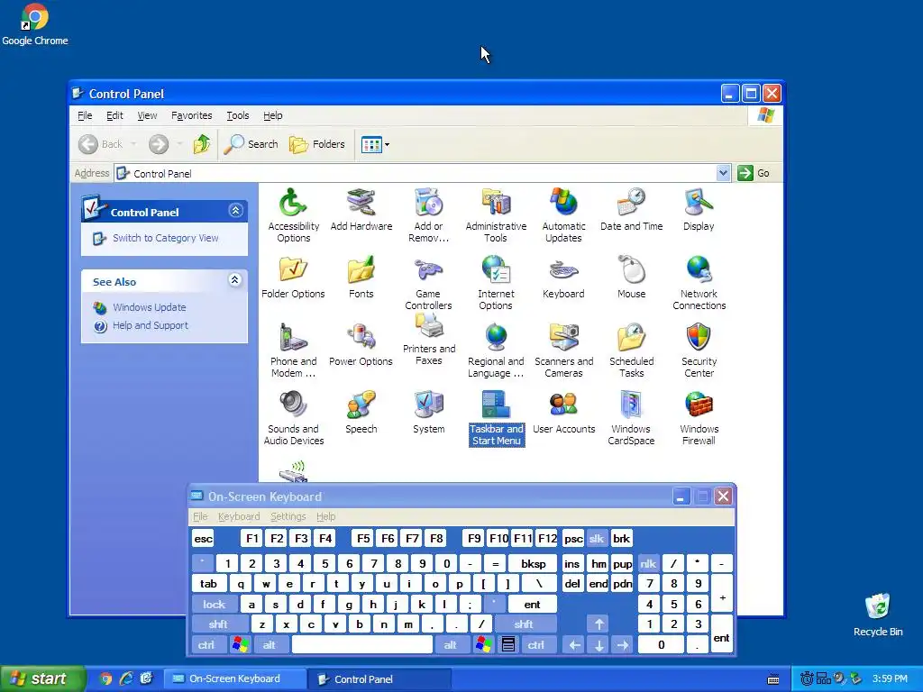The image size is (923, 692).
Task: Open the Favorites menu in Control Panel
Action: click(191, 115)
